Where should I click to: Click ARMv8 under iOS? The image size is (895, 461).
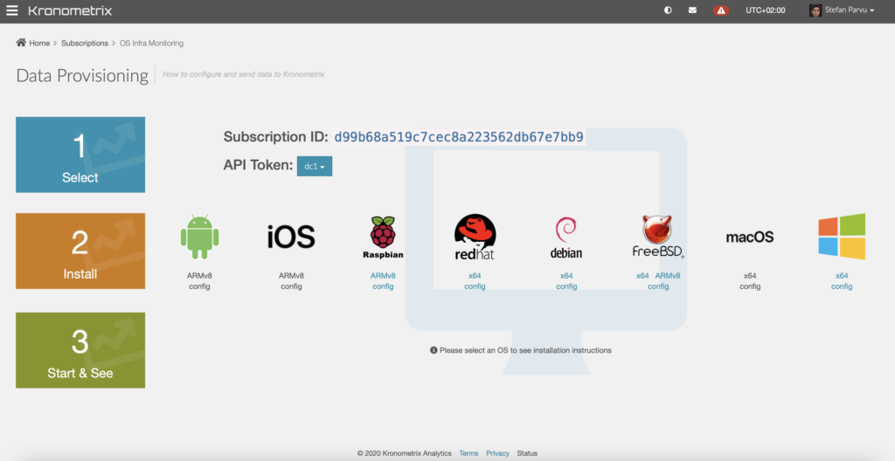(291, 276)
